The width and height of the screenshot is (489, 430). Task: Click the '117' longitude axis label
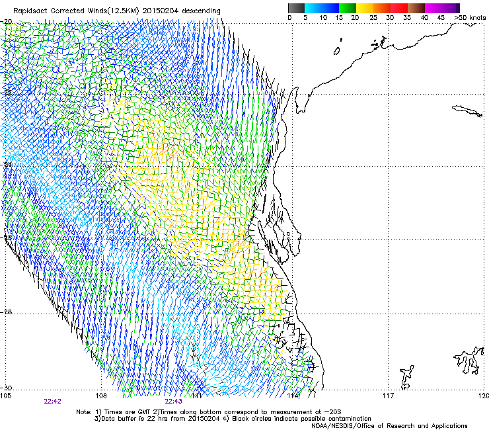(389, 396)
